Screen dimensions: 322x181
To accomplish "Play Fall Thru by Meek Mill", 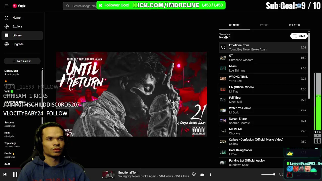I will pos(263,100).
